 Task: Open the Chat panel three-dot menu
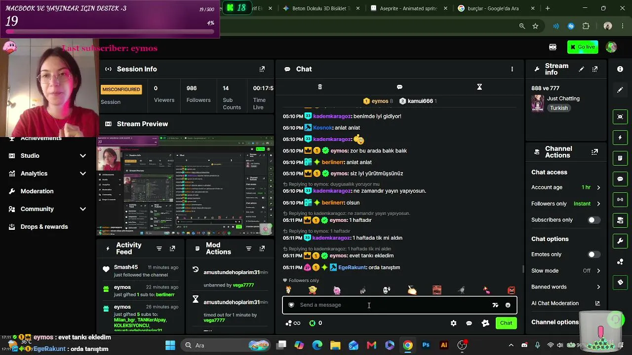(512, 69)
